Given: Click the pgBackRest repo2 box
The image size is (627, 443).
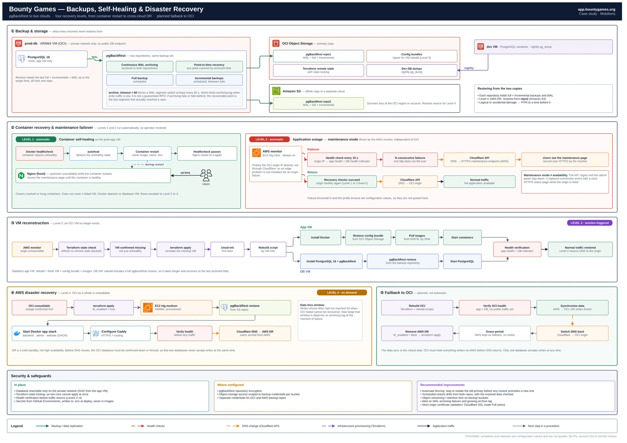Looking at the screenshot, I should click(318, 103).
